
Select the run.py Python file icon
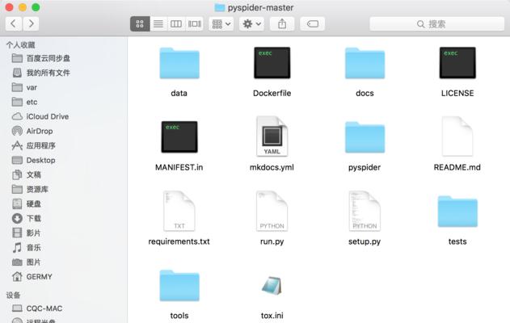272,211
